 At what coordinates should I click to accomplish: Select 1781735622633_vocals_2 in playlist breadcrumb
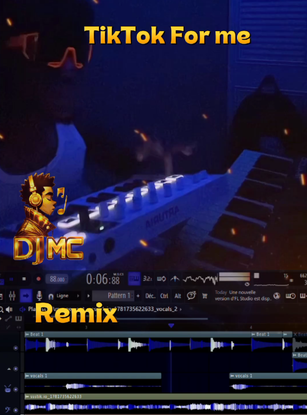coord(146,309)
